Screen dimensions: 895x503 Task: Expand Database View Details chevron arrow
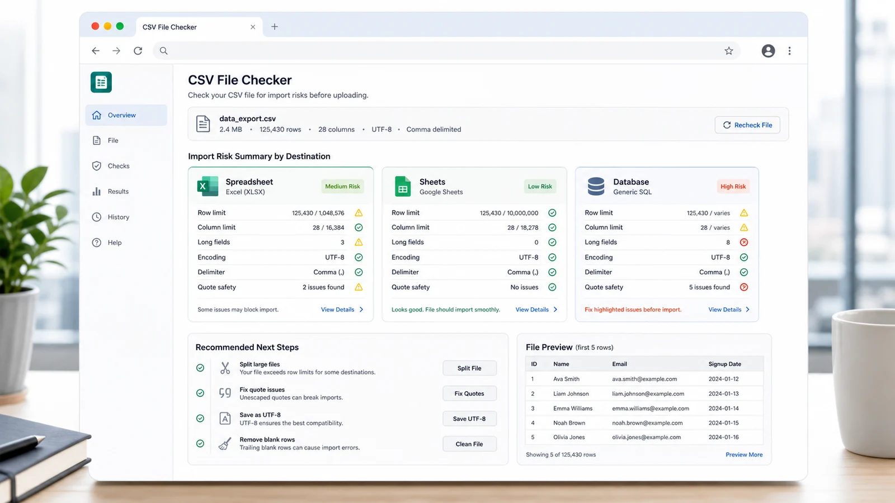[x=748, y=310]
